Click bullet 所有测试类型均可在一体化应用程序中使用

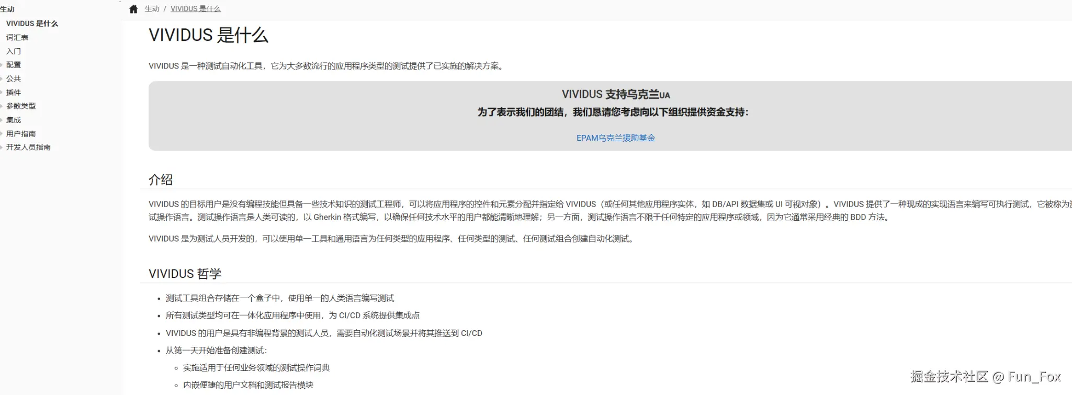[292, 315]
